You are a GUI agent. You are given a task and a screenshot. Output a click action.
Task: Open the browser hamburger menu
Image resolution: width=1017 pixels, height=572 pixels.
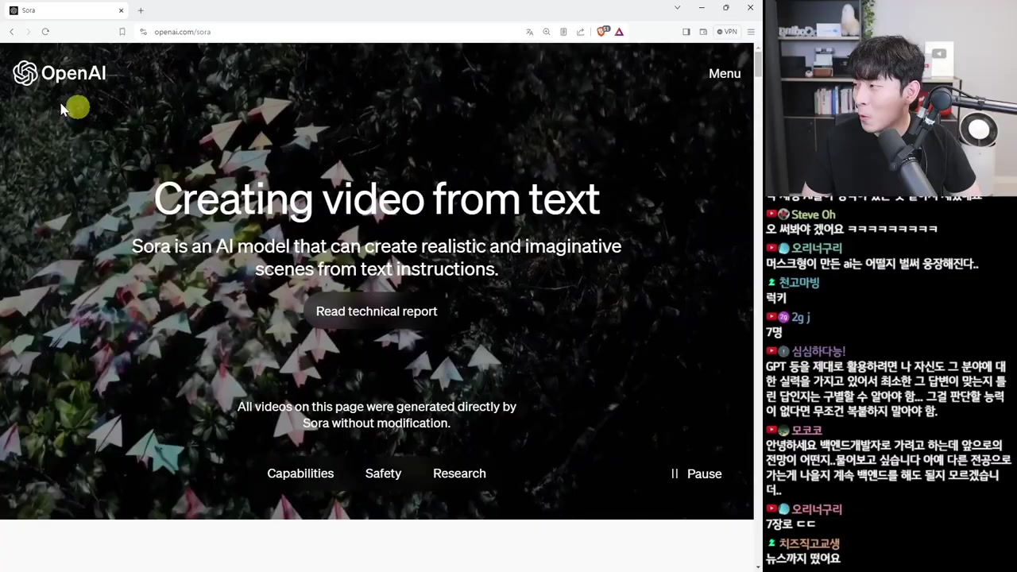coord(751,32)
